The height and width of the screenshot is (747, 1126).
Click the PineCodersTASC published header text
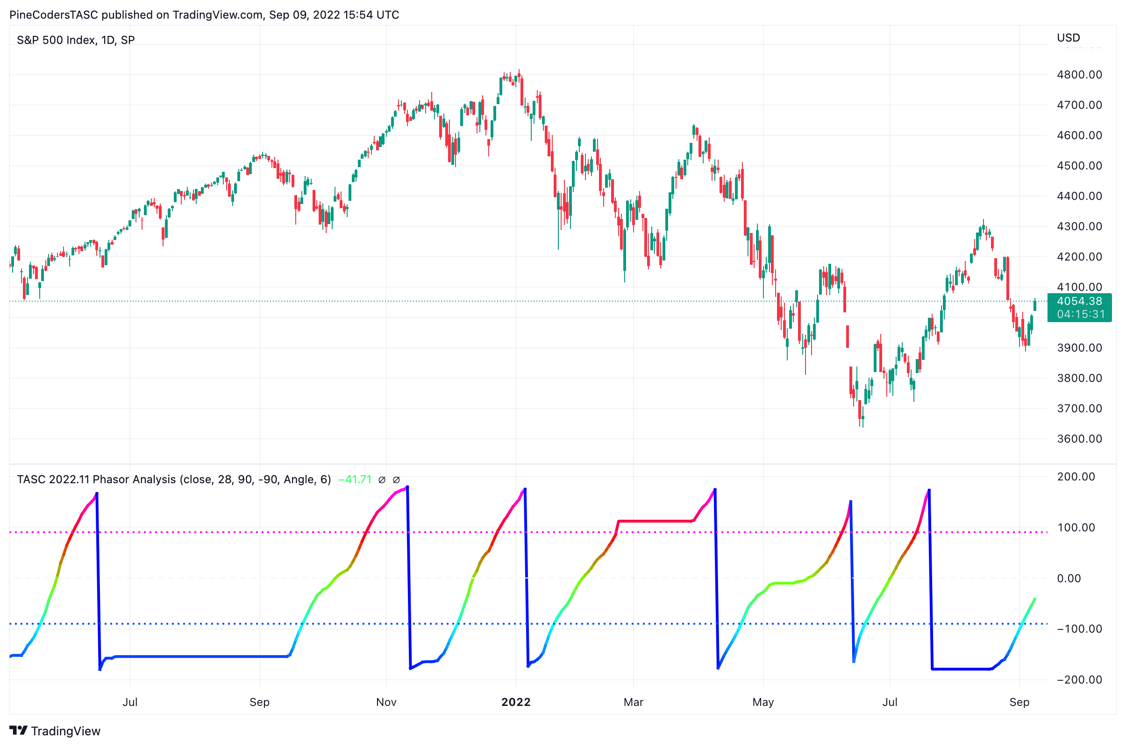tap(204, 15)
